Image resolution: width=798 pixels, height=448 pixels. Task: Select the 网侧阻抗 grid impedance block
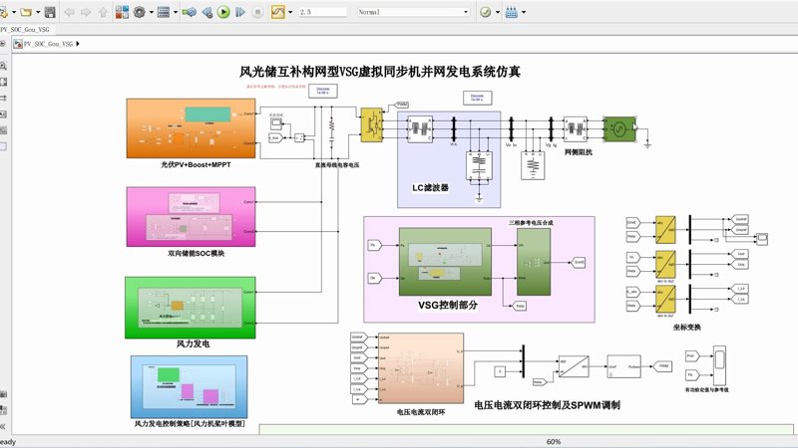576,129
